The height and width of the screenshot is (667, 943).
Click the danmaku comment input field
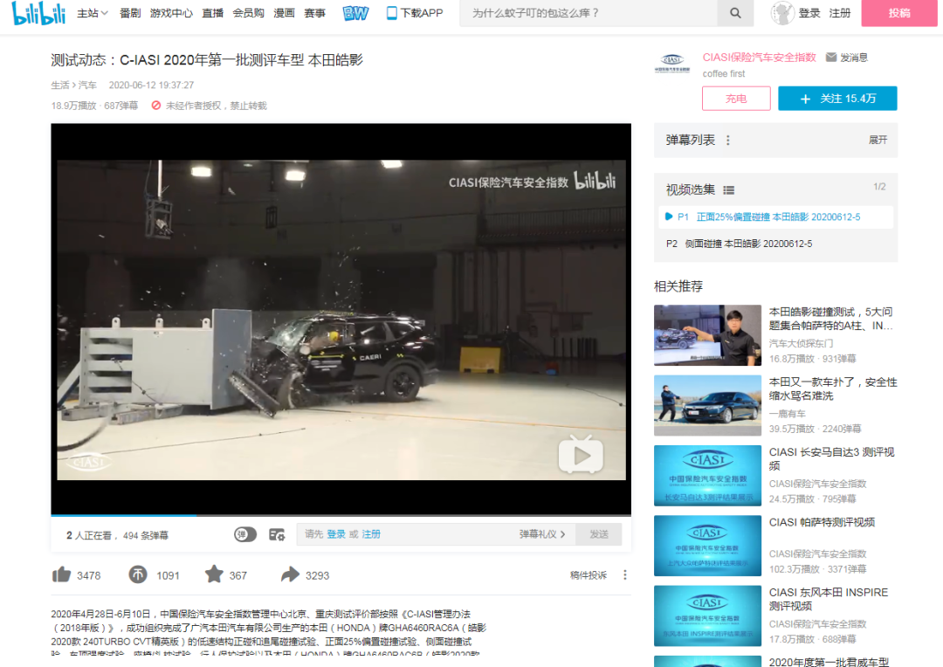(x=419, y=533)
